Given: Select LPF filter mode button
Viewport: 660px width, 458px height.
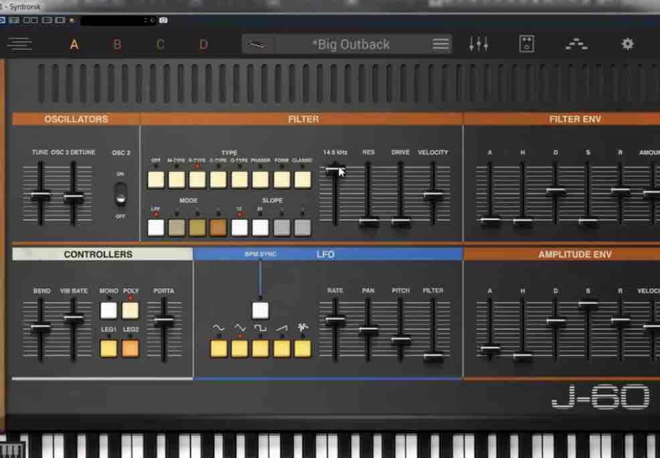Looking at the screenshot, I should pos(156,227).
